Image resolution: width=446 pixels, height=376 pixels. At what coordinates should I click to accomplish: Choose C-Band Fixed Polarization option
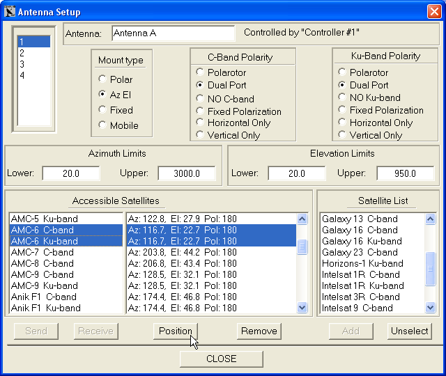201,111
